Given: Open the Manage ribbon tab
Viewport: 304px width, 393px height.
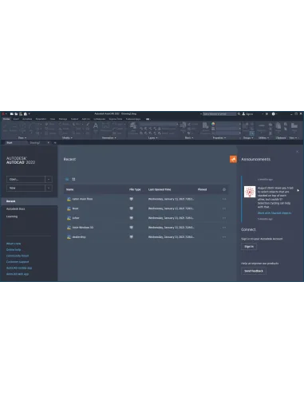Looking at the screenshot, I should [x=63, y=119].
